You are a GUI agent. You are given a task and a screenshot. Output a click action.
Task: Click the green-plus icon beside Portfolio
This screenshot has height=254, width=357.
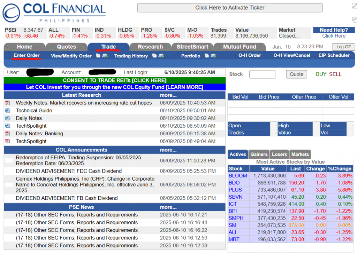[x=213, y=56]
